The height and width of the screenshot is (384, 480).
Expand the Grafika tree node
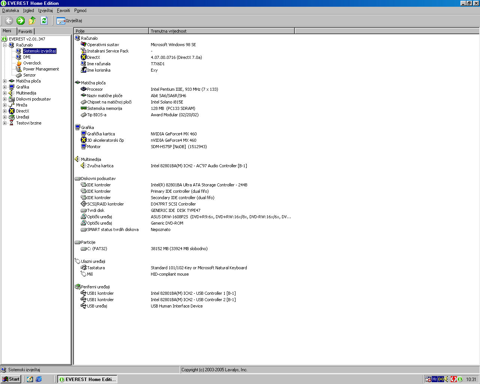[x=5, y=87]
